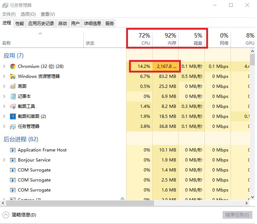This screenshot has height=224, width=257.
Task: Click the 任务管理器 process row icon
Action: (13, 126)
